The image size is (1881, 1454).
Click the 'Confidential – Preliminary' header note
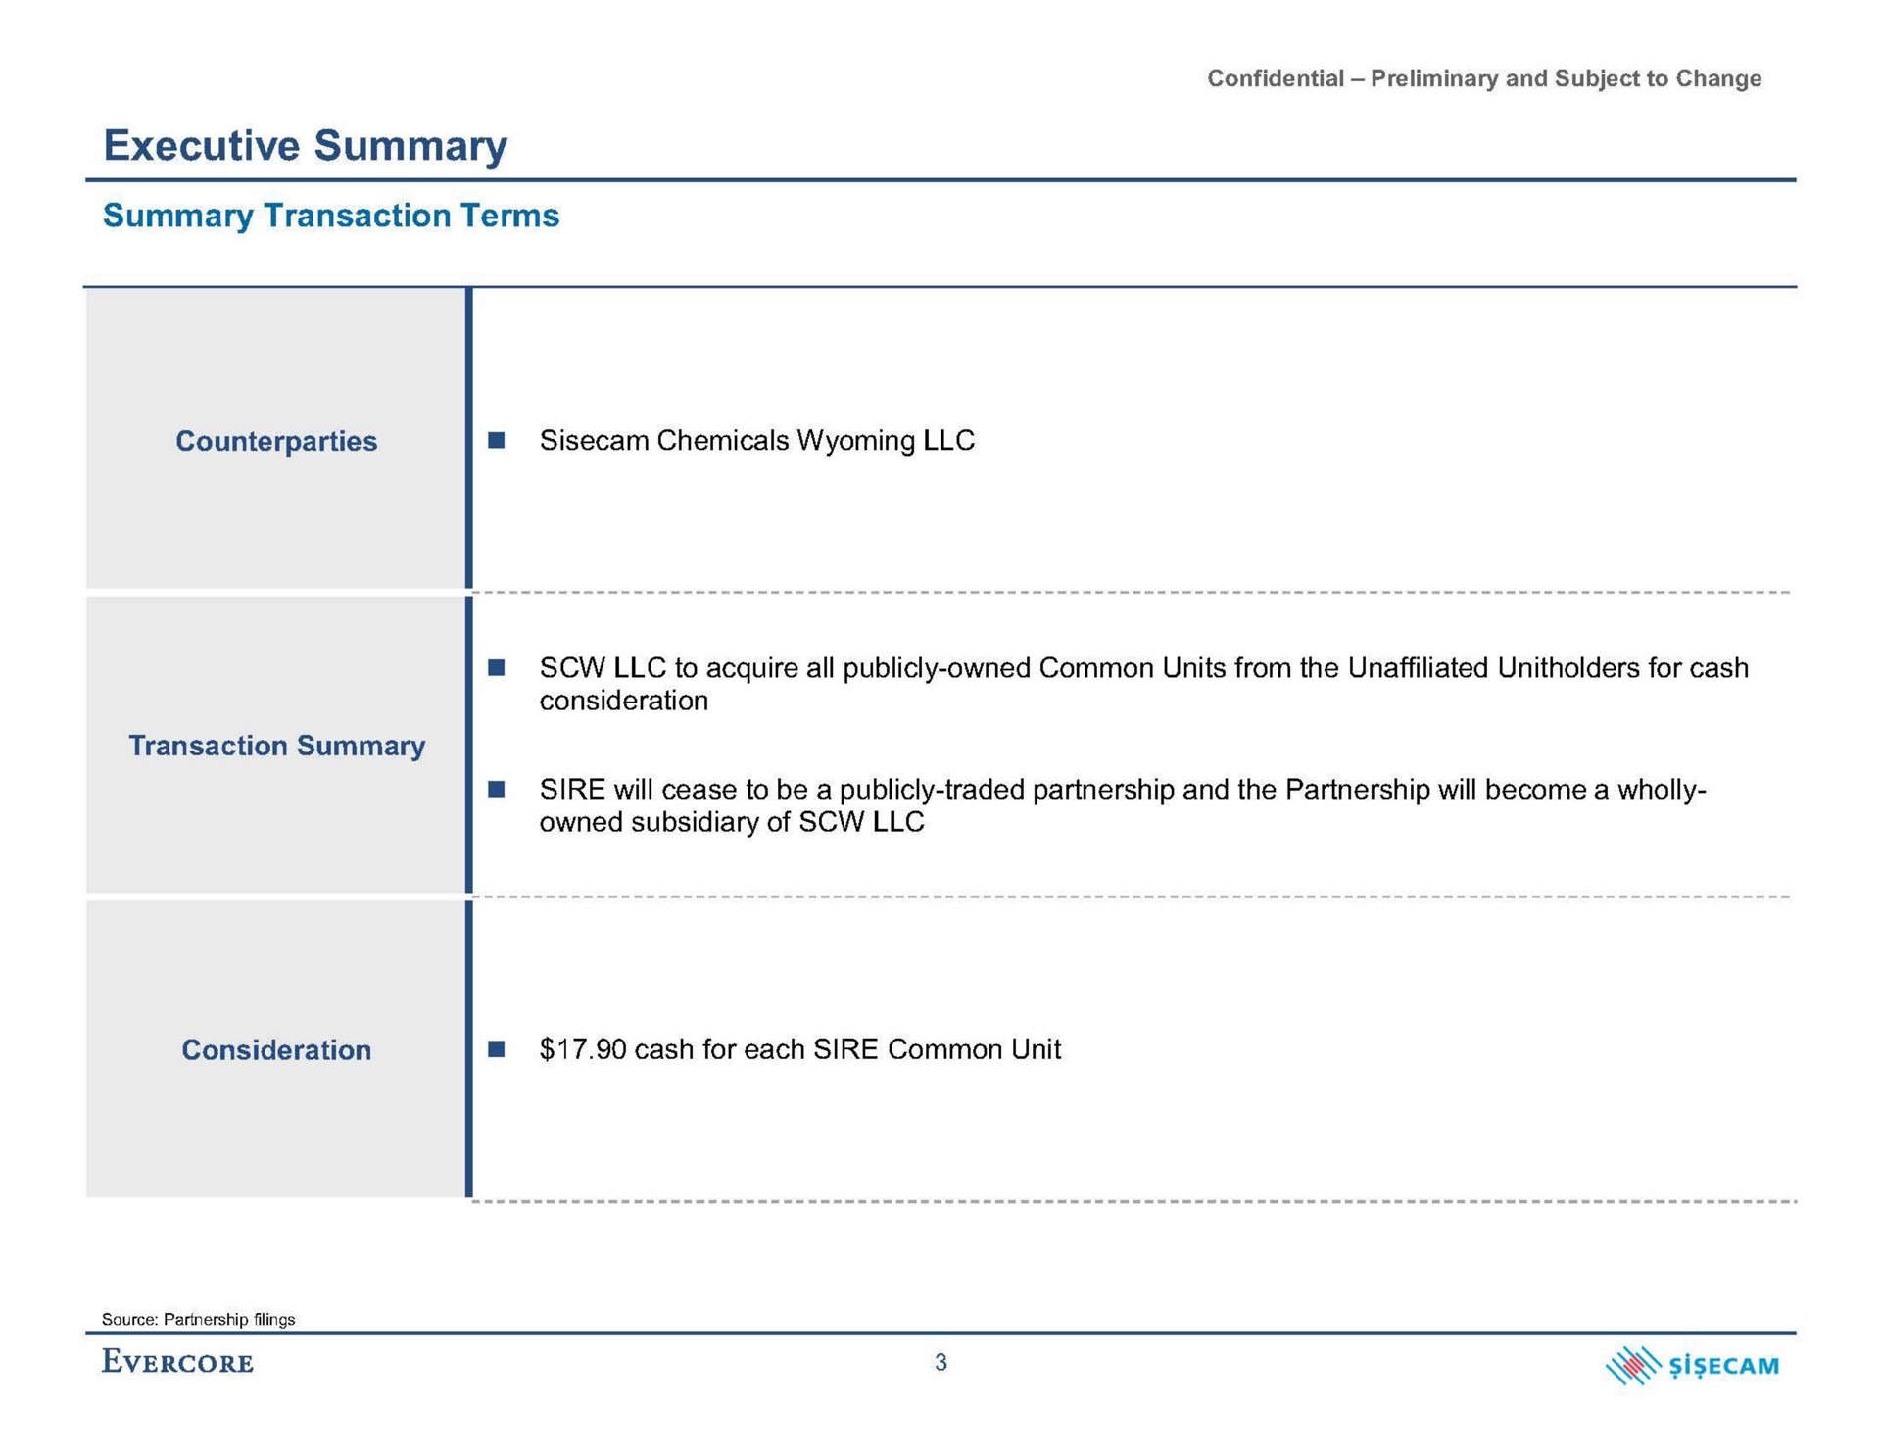[x=1484, y=78]
